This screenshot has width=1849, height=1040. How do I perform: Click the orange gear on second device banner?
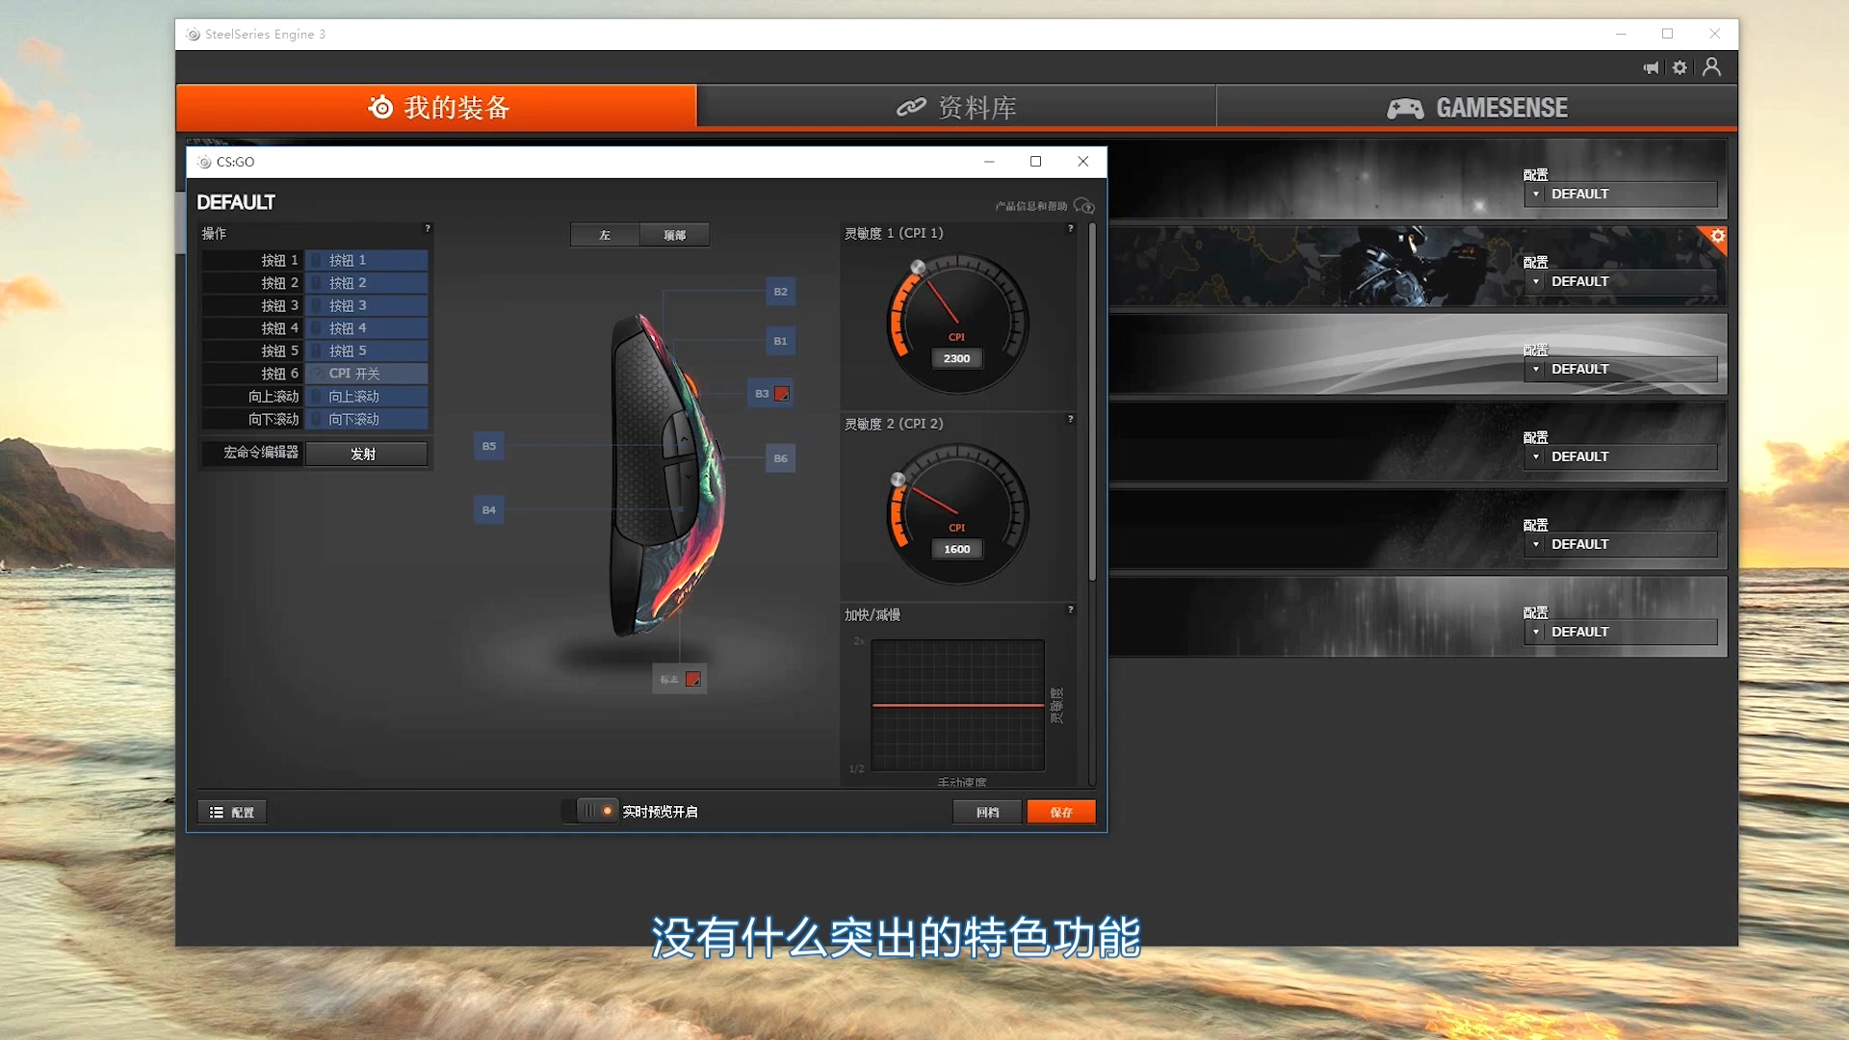(1717, 237)
